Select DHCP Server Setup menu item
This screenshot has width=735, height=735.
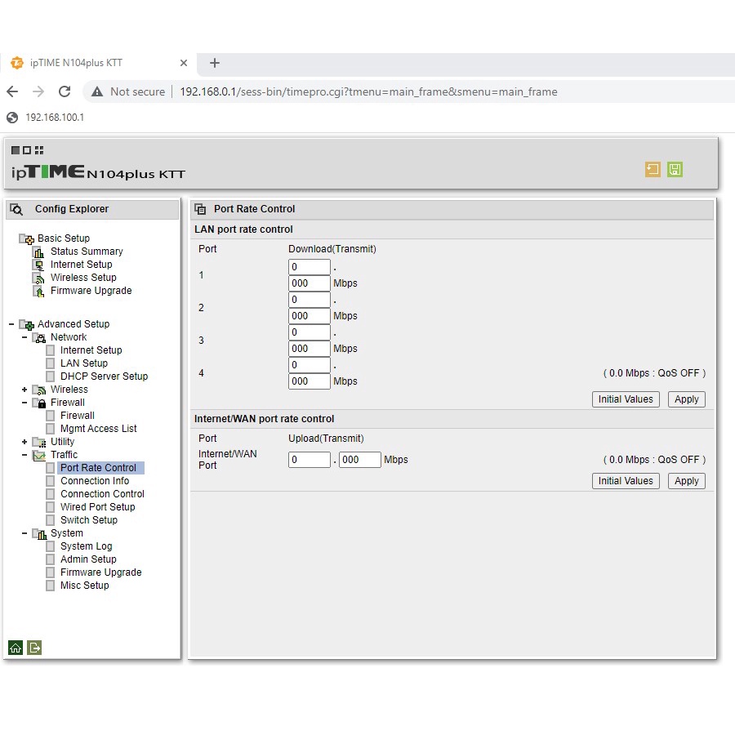point(104,376)
